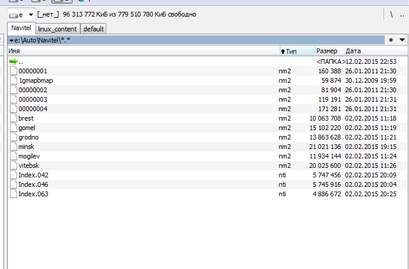The image size is (409, 269).
Task: Switch to the linux_content tab
Action: tap(57, 29)
